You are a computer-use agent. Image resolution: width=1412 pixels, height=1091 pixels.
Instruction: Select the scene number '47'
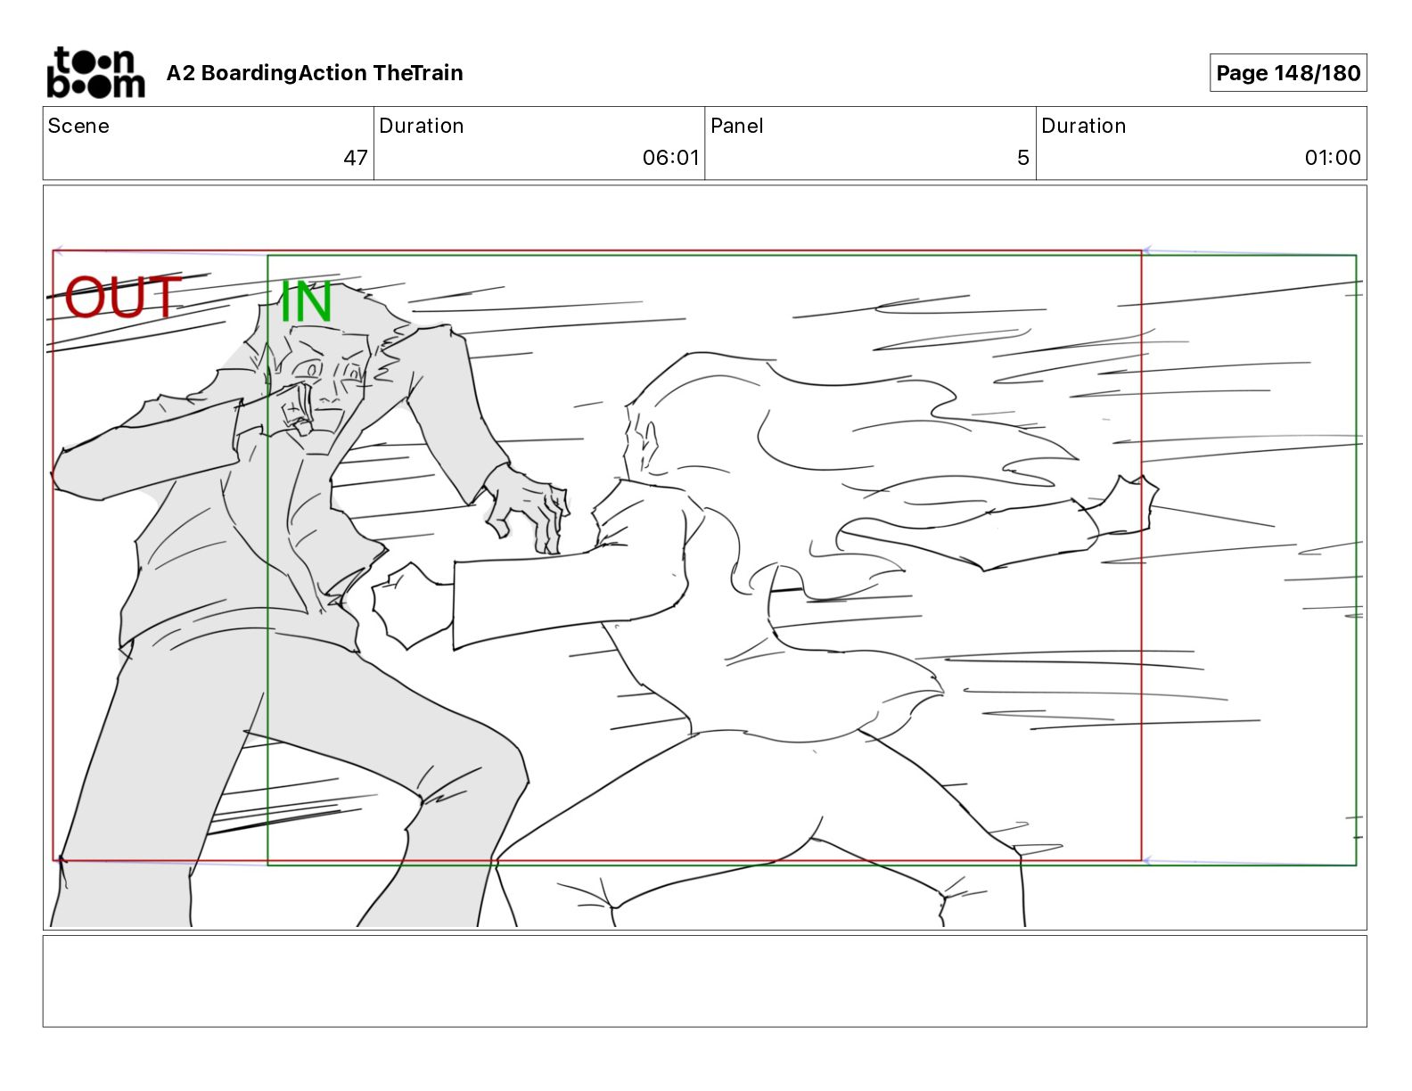[356, 158]
